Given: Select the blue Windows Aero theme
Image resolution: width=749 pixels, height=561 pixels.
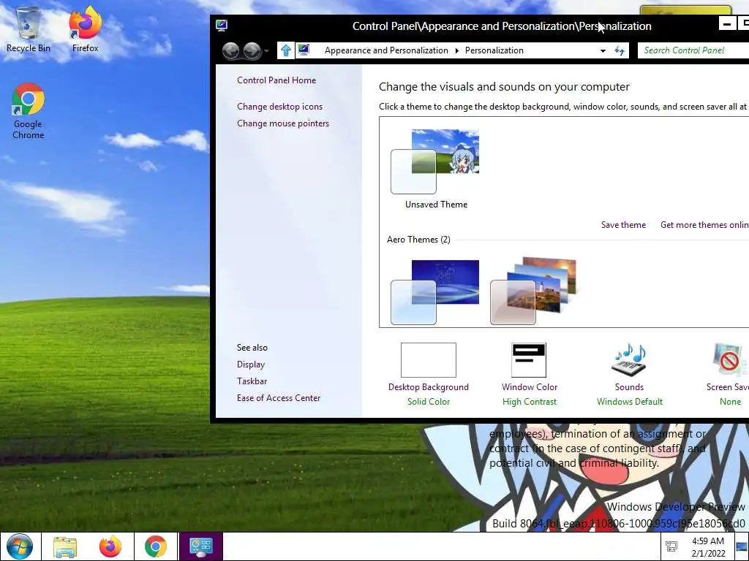Looking at the screenshot, I should pos(435,292).
